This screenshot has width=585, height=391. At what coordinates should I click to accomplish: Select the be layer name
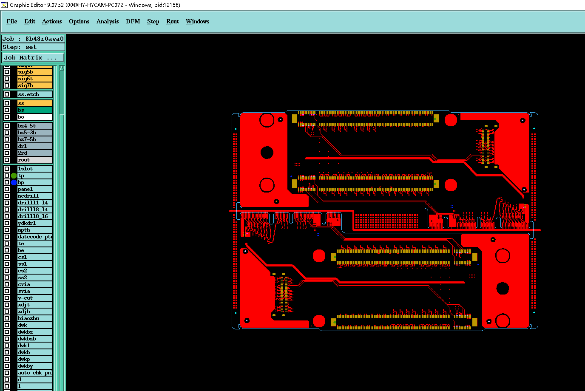pyautogui.click(x=35, y=250)
